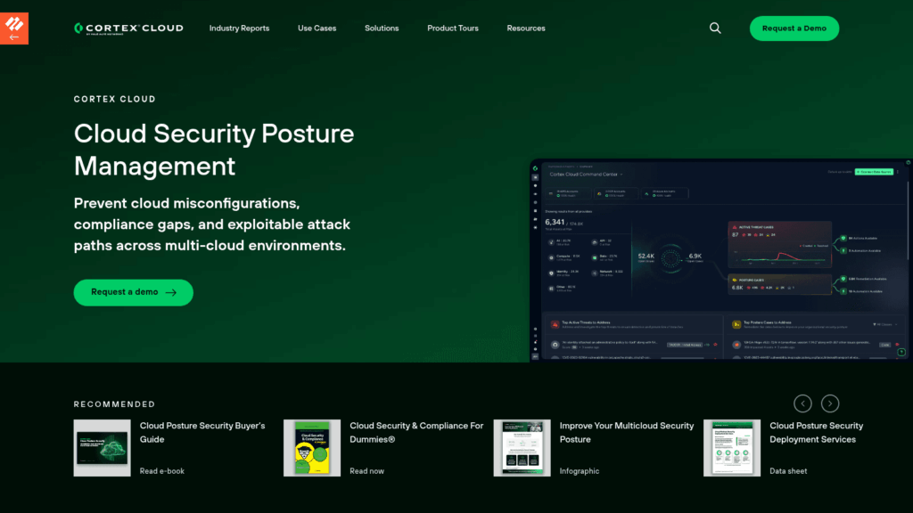913x513 pixels.
Task: Click Read now link
Action: click(366, 471)
